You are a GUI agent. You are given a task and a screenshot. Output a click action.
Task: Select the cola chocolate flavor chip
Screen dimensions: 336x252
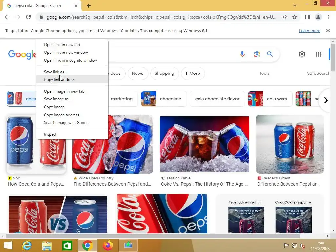(x=217, y=99)
